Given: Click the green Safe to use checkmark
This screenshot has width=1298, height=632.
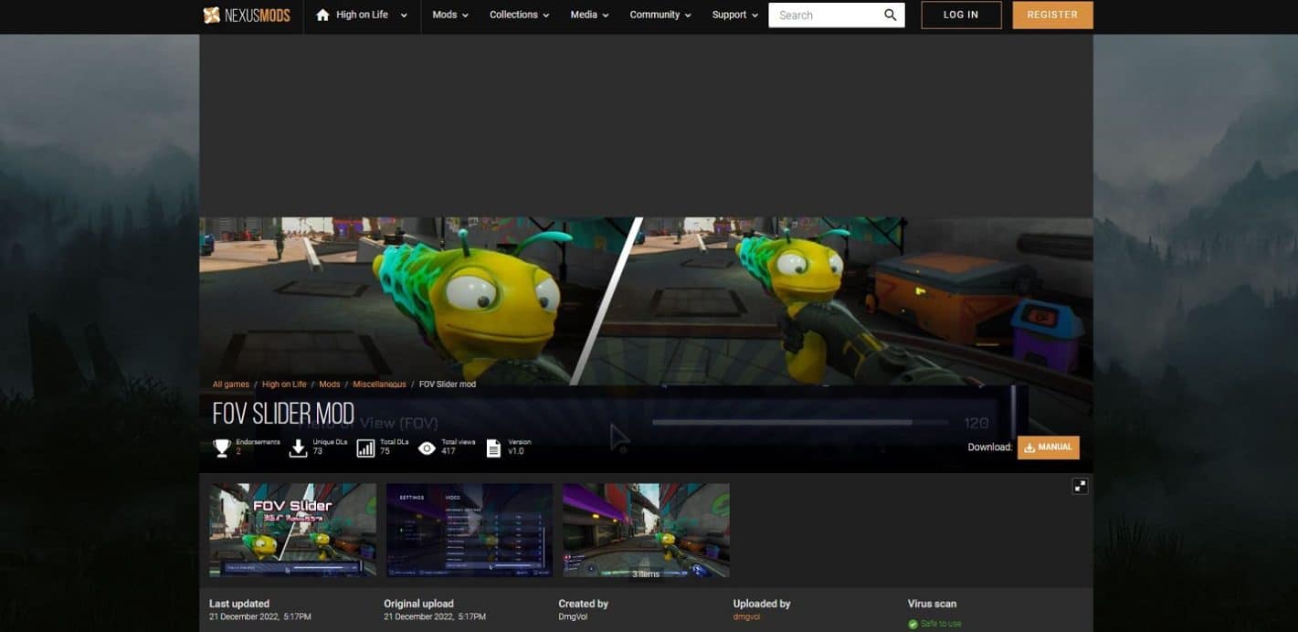Looking at the screenshot, I should (x=913, y=624).
